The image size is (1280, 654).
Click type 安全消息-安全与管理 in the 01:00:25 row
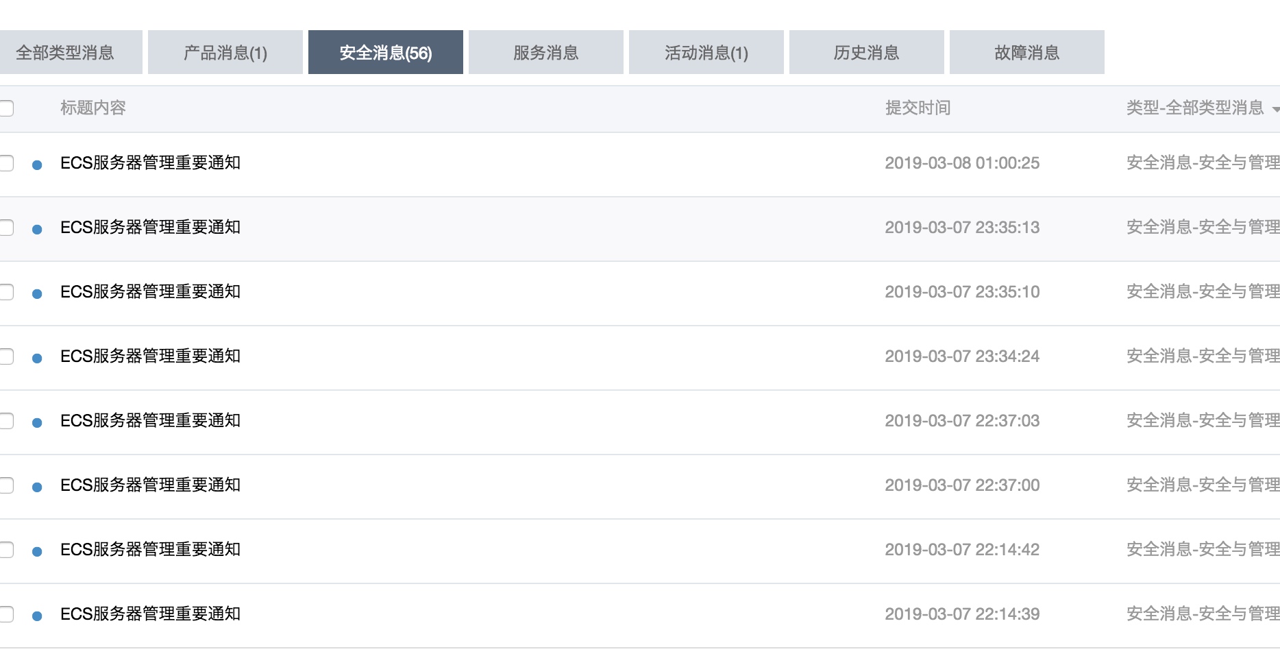click(x=1203, y=163)
